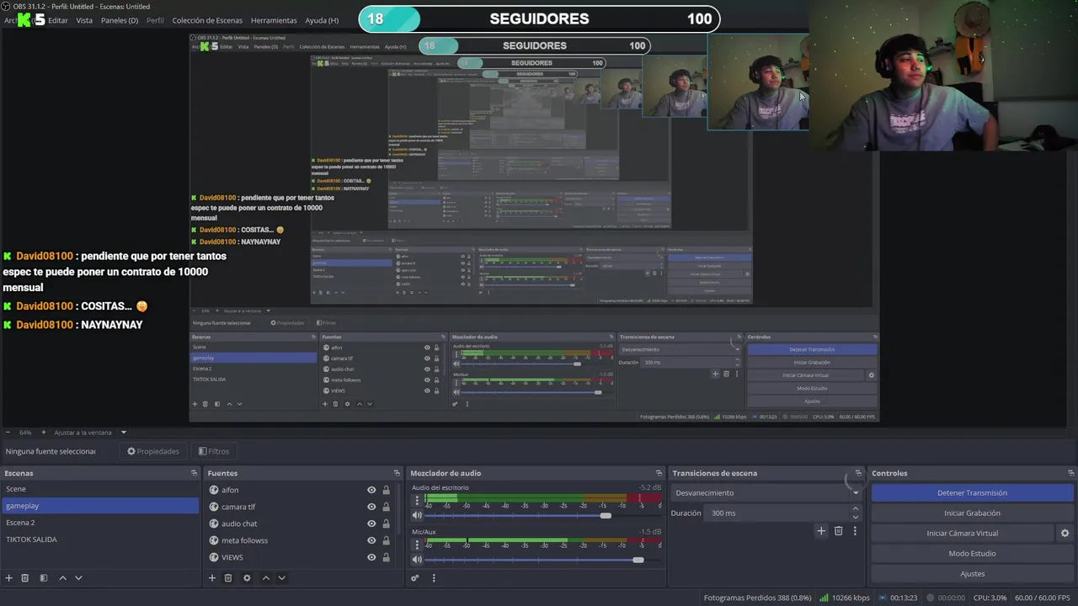Click Iniciar Cámara Virtual button
Screen dimensions: 1078x606
[x=963, y=534]
